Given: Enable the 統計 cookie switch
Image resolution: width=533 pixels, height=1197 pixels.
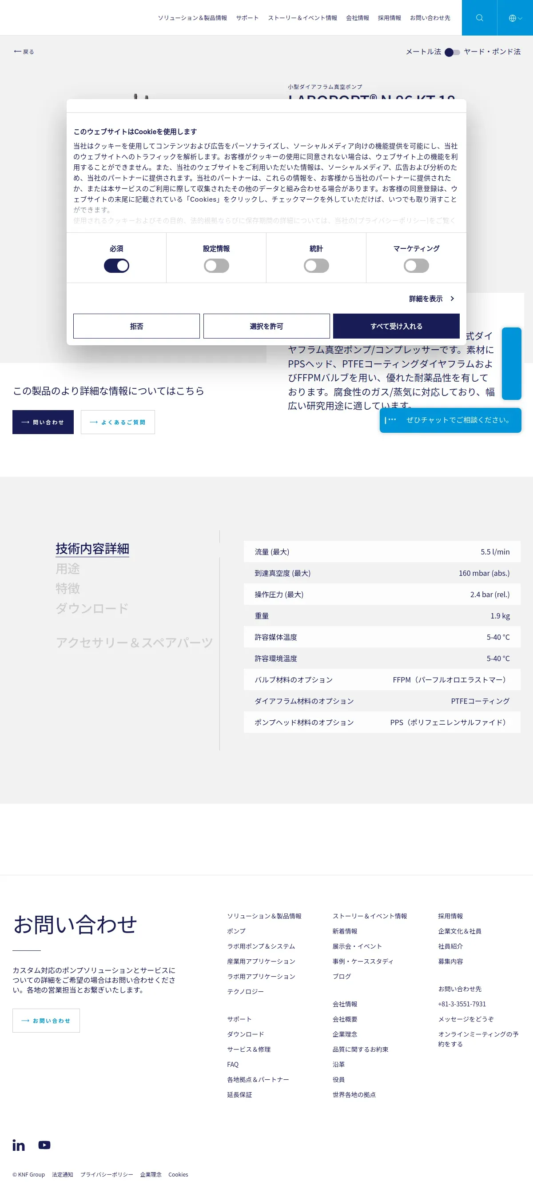Looking at the screenshot, I should point(316,265).
